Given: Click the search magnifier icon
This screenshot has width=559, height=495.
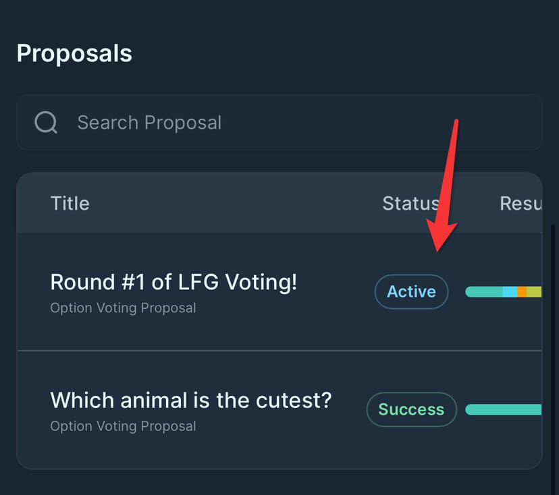Looking at the screenshot, I should coord(45,122).
